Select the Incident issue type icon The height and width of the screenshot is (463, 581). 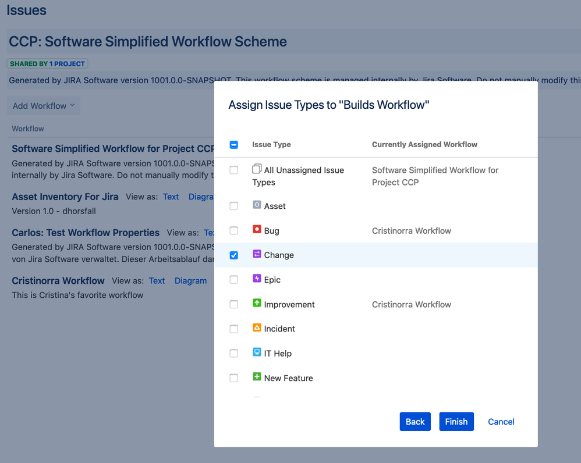(256, 329)
